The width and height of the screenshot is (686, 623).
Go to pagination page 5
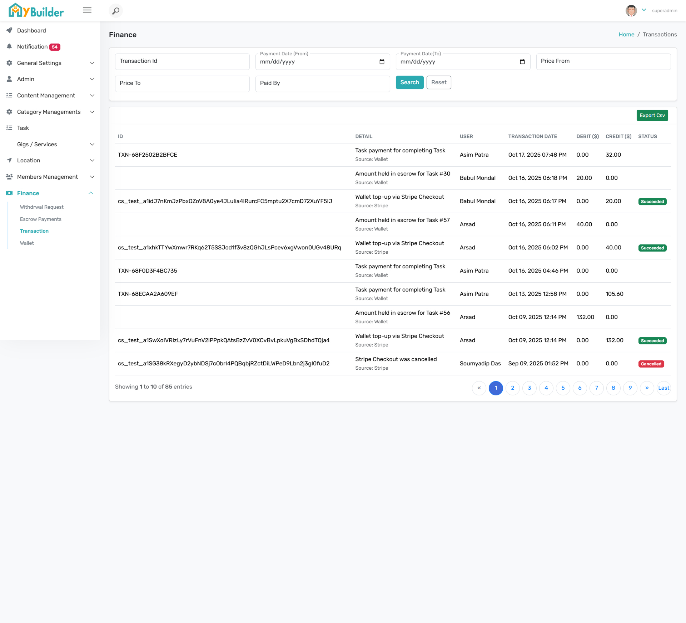pyautogui.click(x=563, y=388)
